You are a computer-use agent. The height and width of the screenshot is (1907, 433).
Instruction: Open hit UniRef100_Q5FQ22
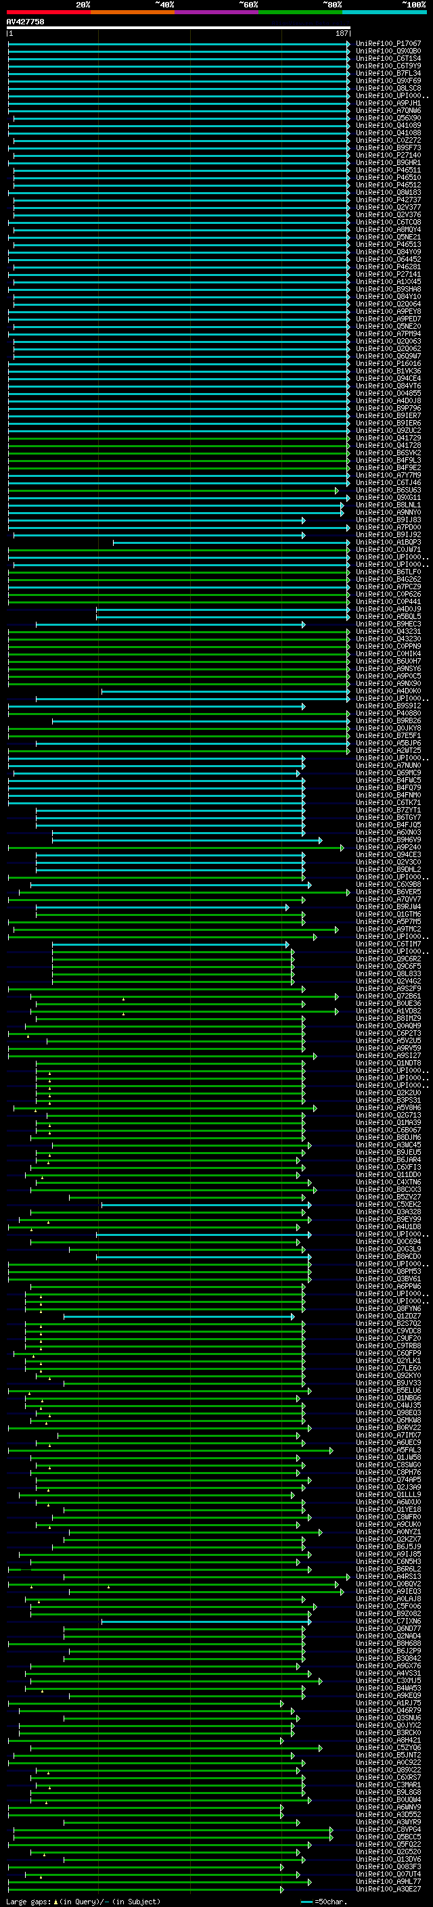pos(388,1844)
